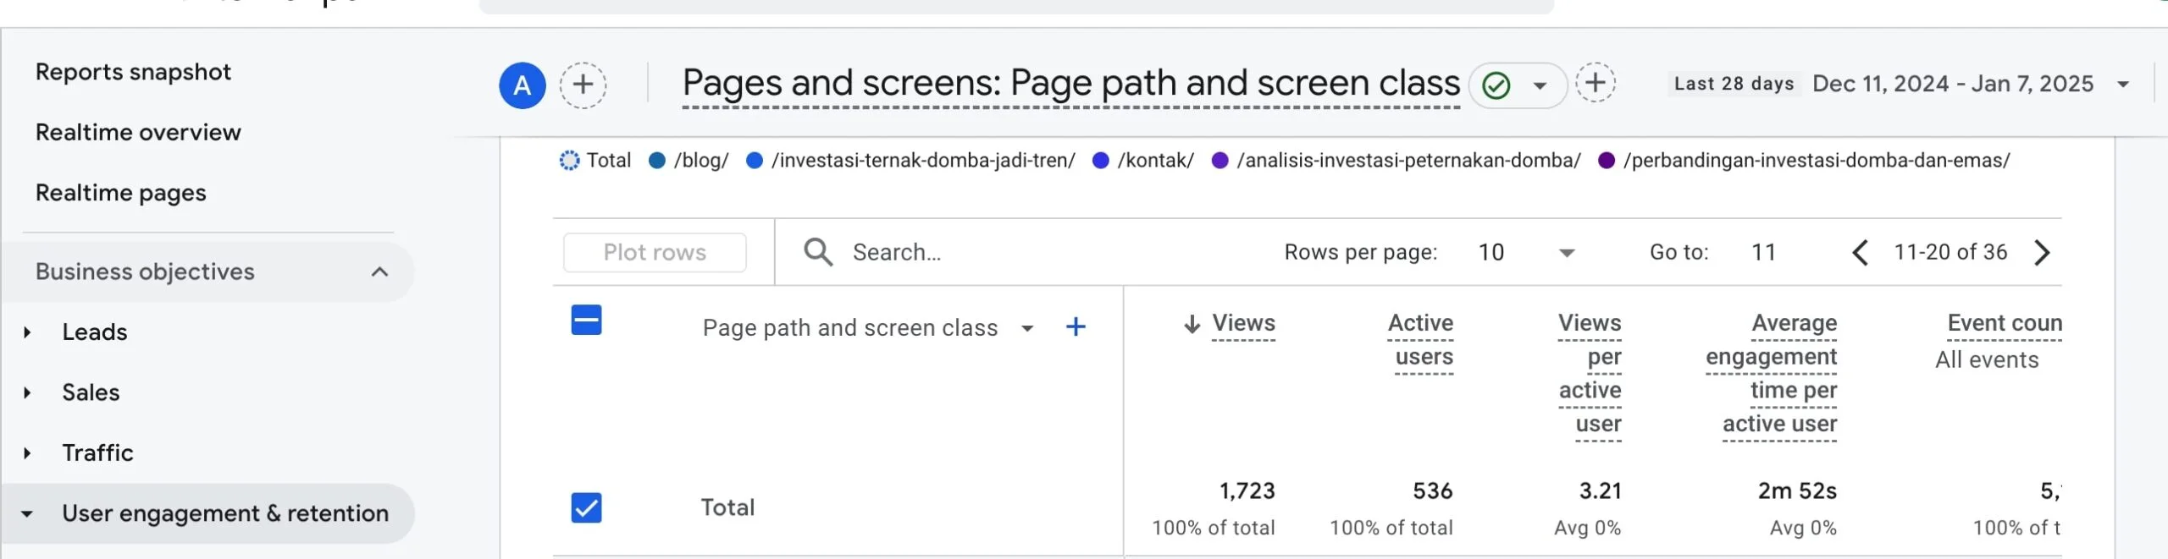Click the blue 'A' all users segment icon
The image size is (2168, 559).
coord(522,85)
